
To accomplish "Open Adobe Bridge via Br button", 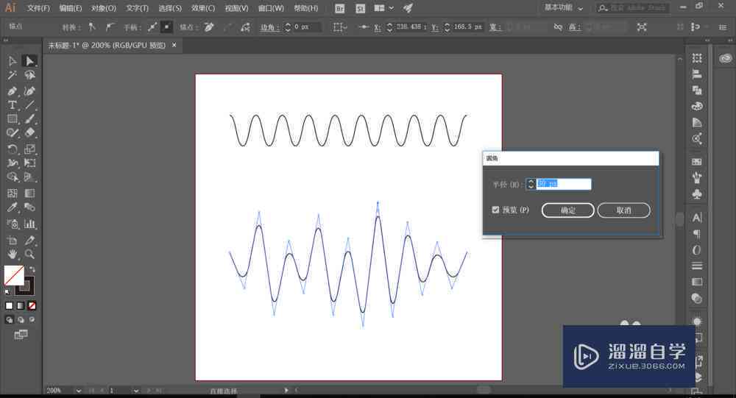I will click(x=340, y=8).
